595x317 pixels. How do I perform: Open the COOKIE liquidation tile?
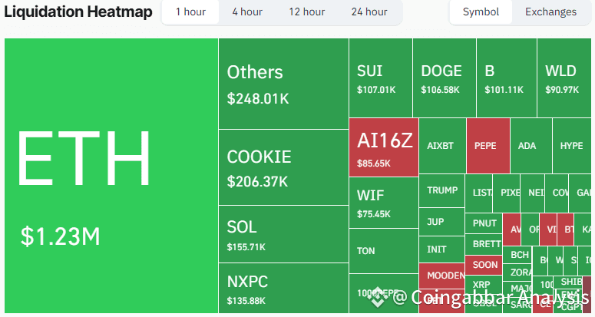(283, 167)
